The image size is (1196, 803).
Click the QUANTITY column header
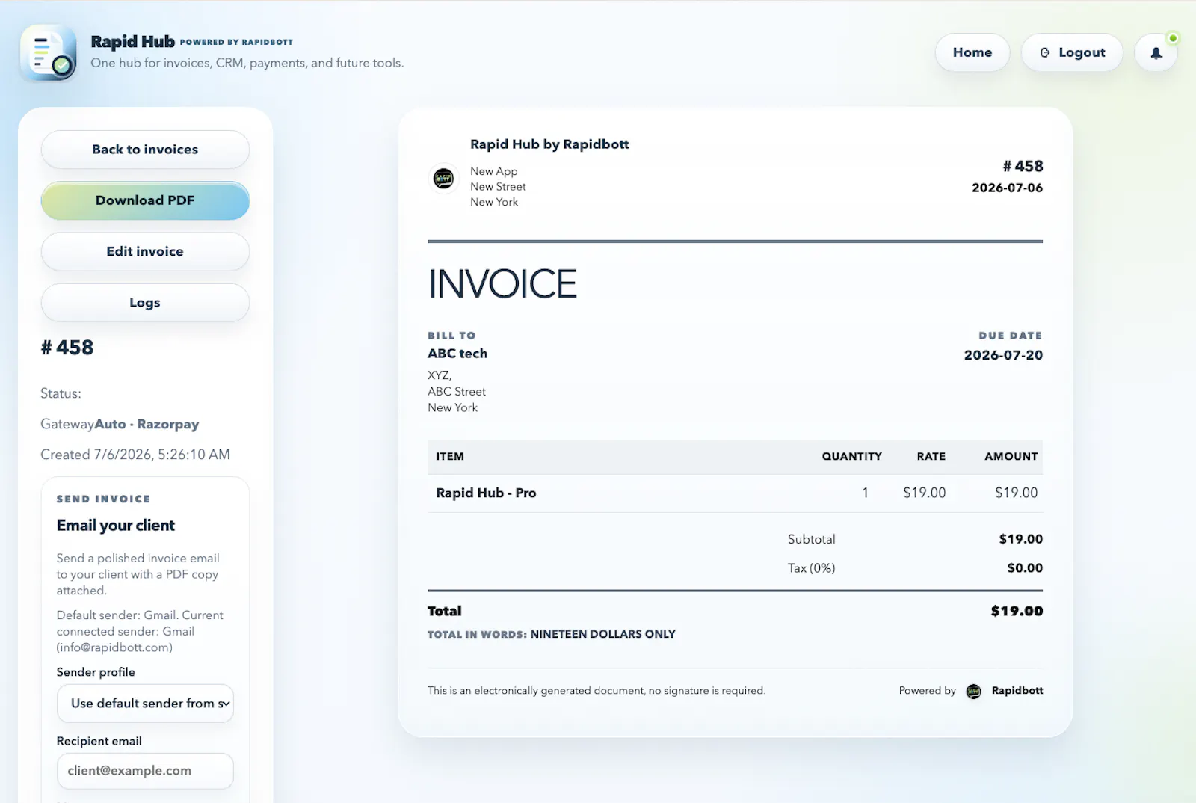click(851, 456)
